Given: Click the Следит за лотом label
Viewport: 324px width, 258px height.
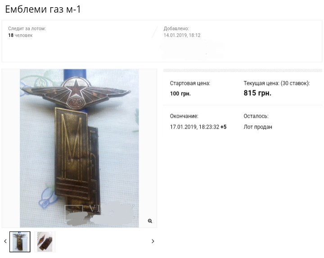Looking at the screenshot, I should point(27,28).
